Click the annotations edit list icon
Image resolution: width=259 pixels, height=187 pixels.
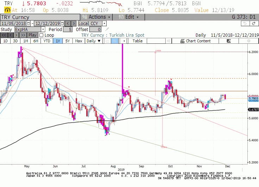point(229,41)
